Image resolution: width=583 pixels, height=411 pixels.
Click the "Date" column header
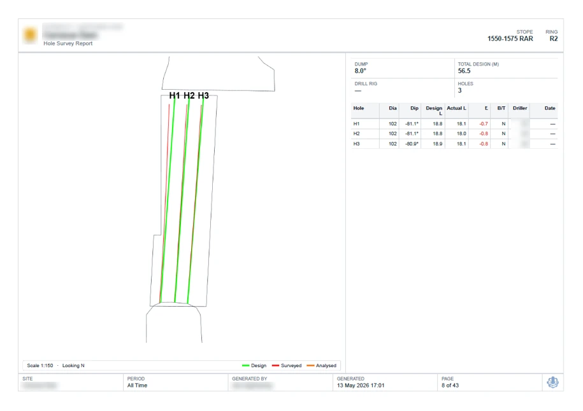coord(550,108)
